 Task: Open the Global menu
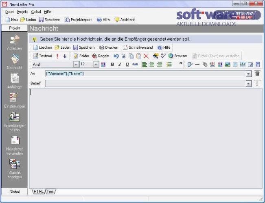point(36,12)
